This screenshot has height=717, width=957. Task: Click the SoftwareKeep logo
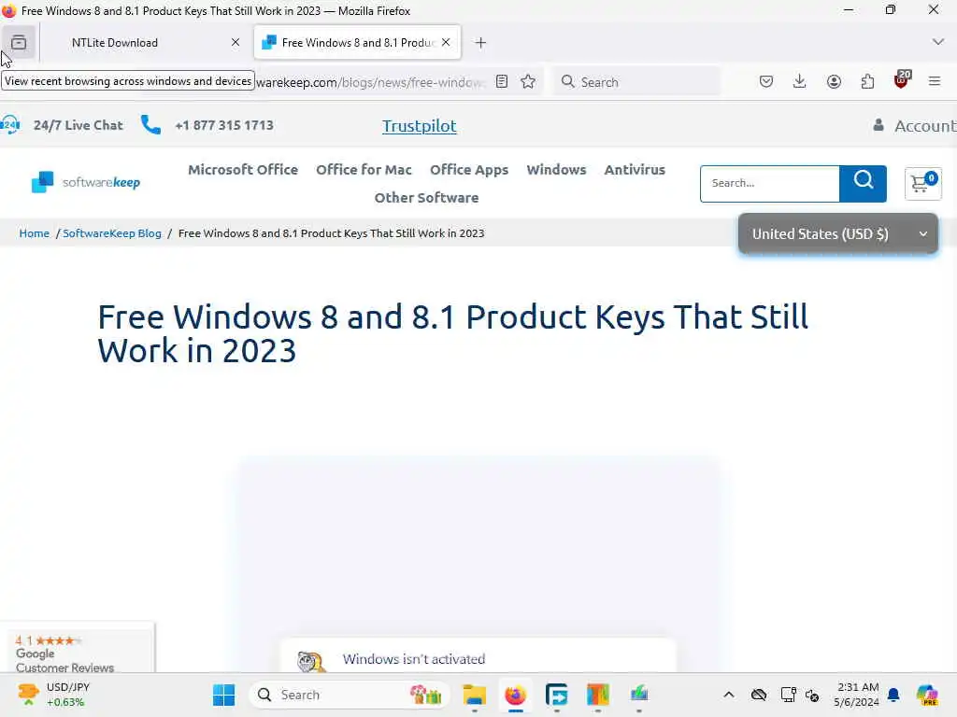point(85,182)
